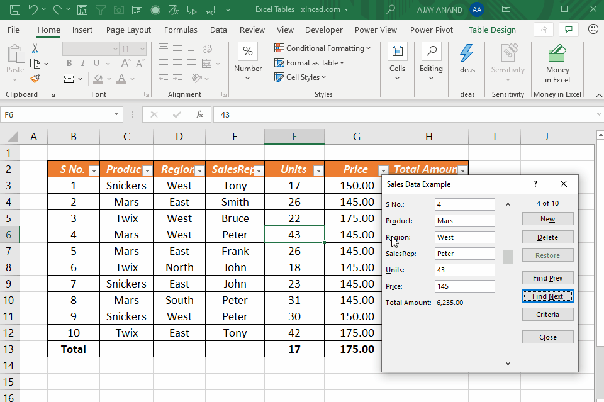Click Merge and Center icon
The image size is (604, 402).
(x=207, y=63)
